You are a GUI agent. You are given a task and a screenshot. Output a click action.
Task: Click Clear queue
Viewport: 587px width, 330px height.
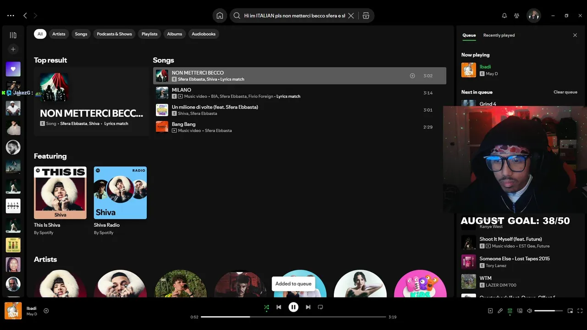coord(565,92)
